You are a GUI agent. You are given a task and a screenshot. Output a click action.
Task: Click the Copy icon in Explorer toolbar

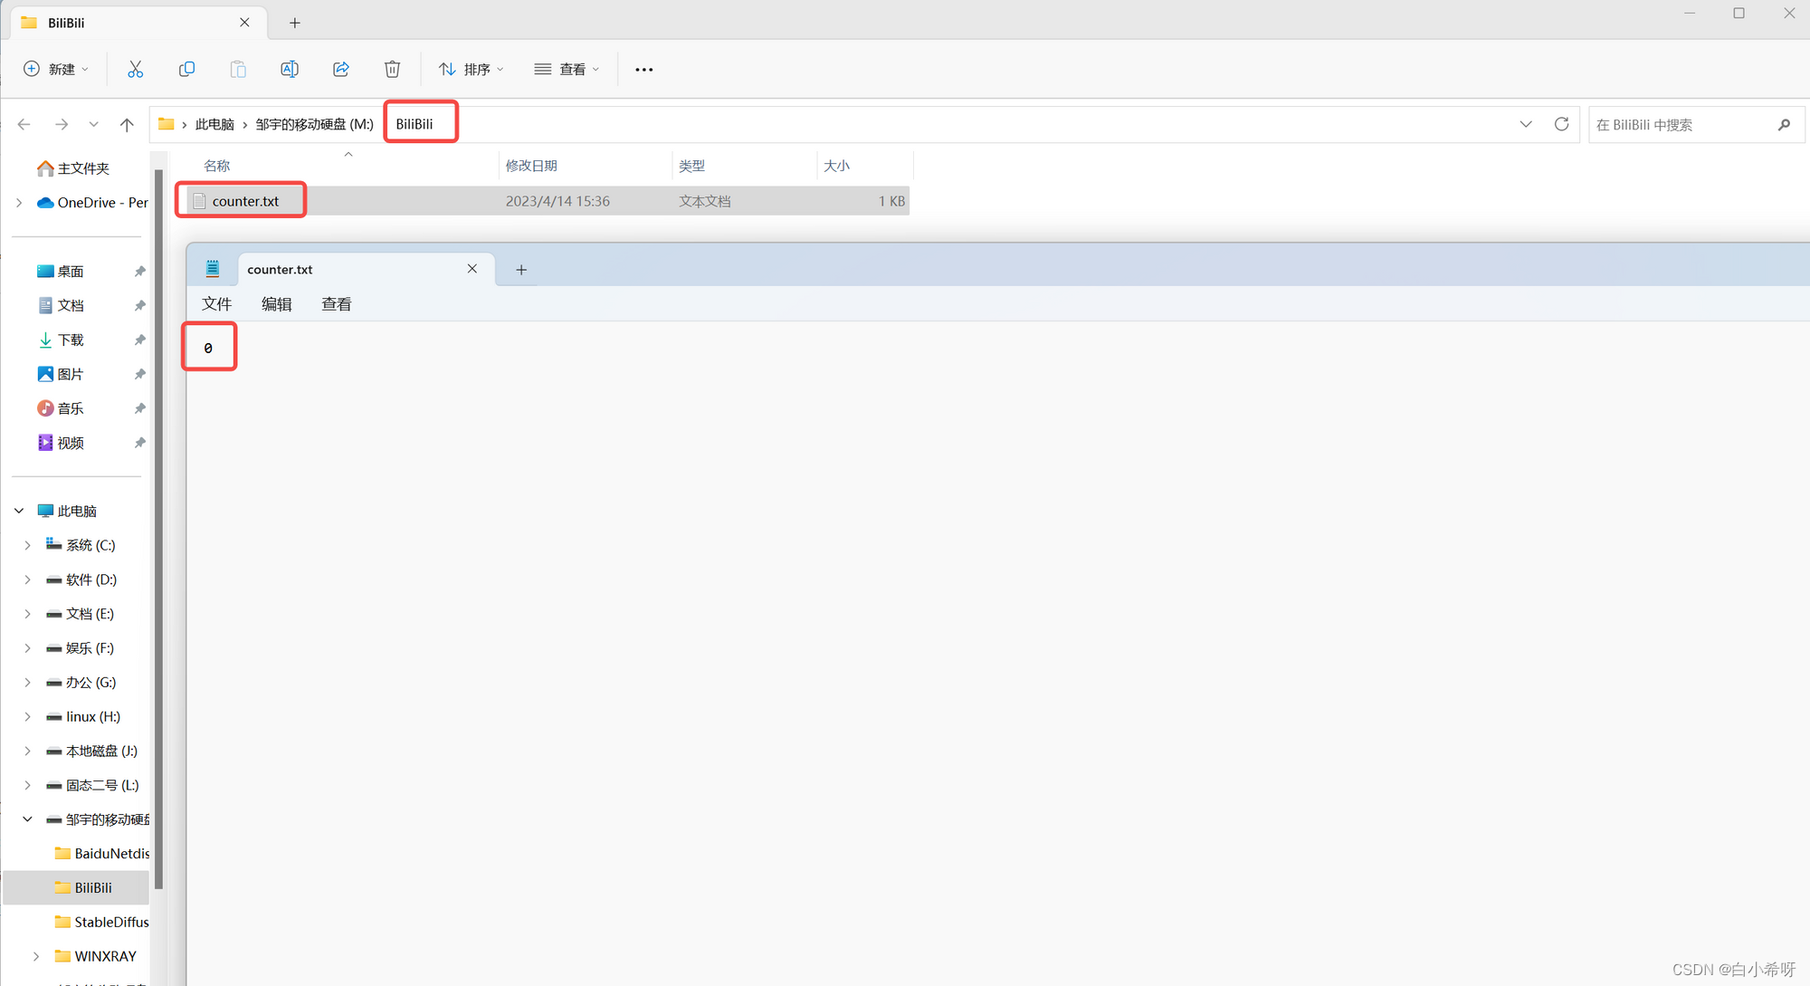(186, 70)
